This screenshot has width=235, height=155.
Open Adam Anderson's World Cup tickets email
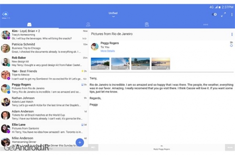pos(44,115)
